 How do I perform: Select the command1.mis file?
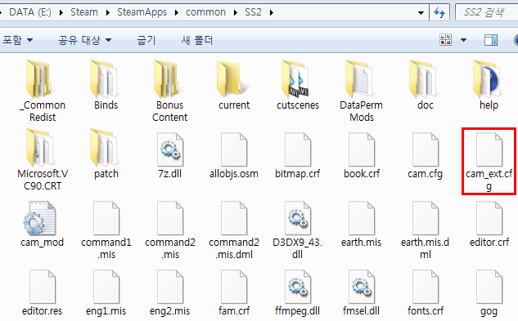point(106,230)
